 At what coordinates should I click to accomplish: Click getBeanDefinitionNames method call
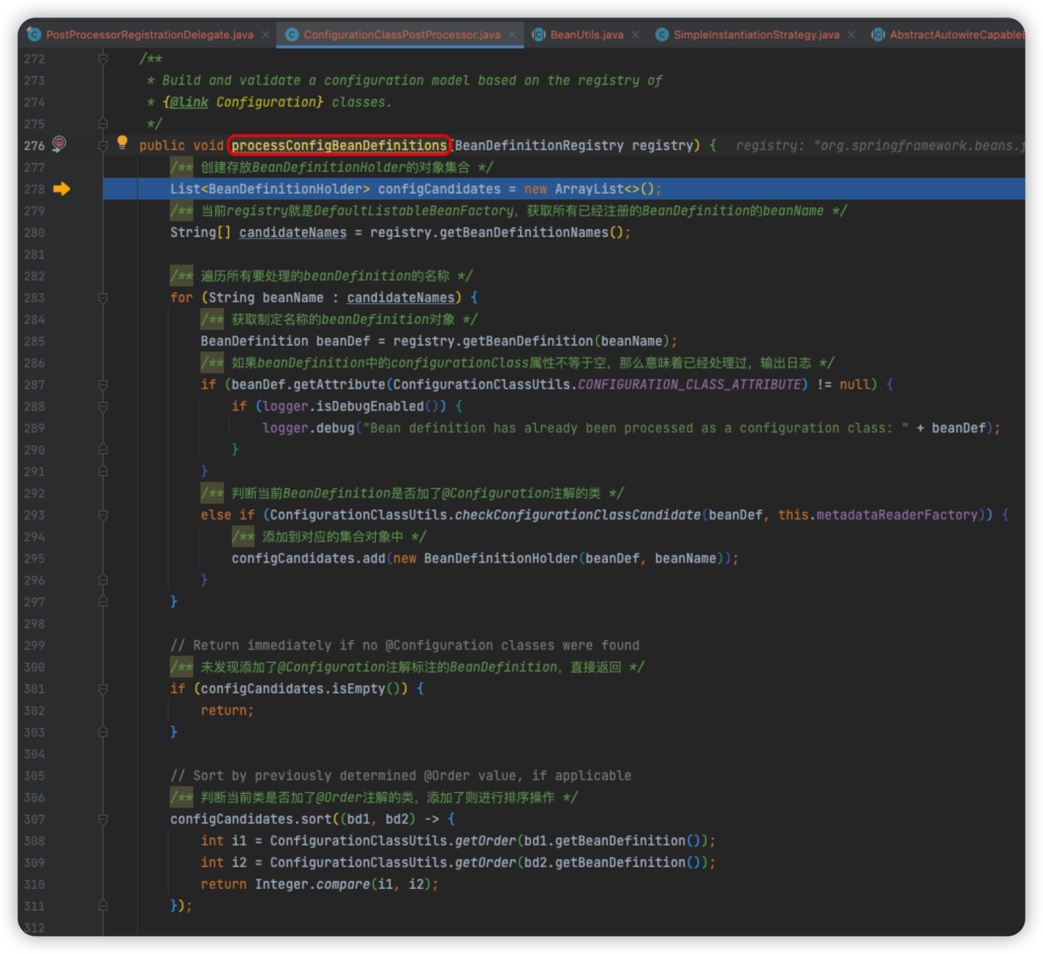(524, 233)
